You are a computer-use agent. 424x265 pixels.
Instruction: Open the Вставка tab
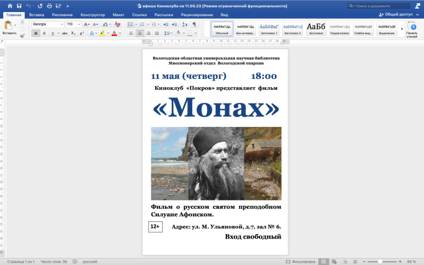(x=36, y=15)
